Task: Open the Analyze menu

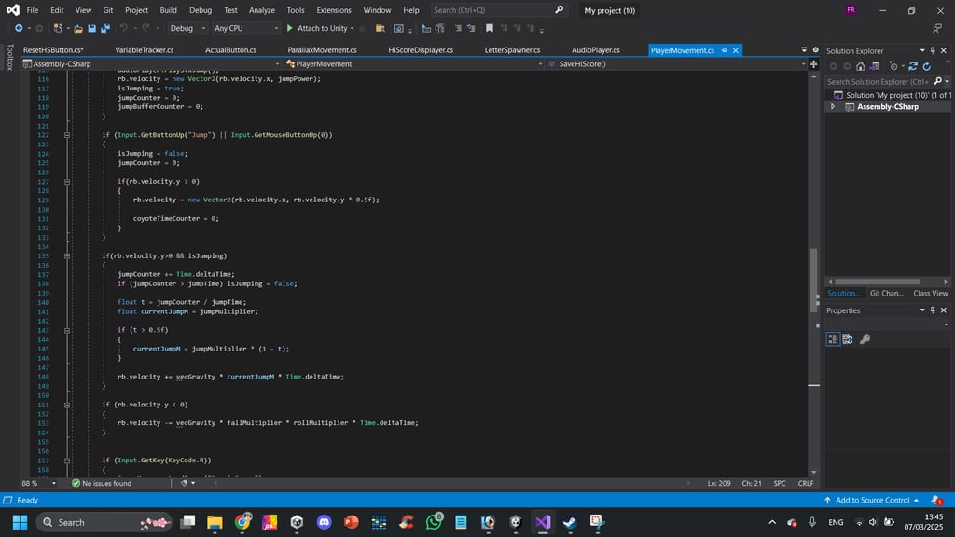Action: (262, 10)
